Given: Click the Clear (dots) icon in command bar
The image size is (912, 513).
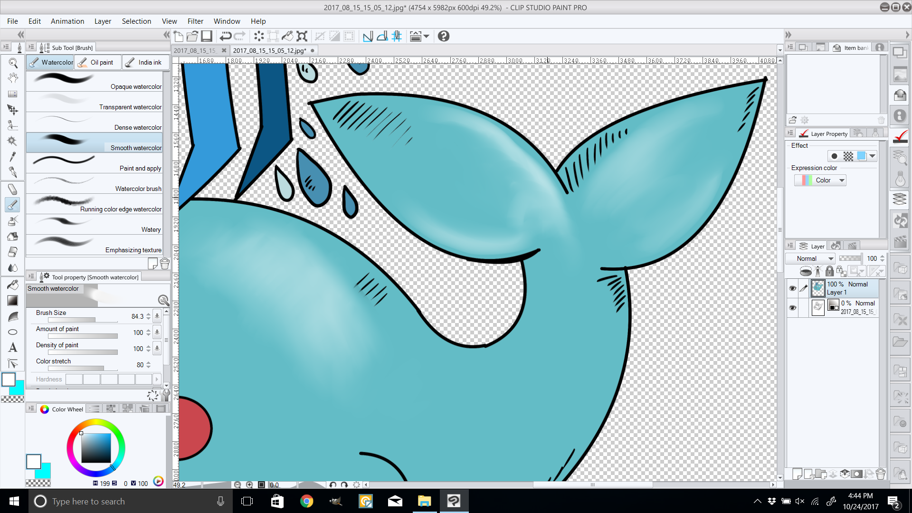Looking at the screenshot, I should [259, 36].
